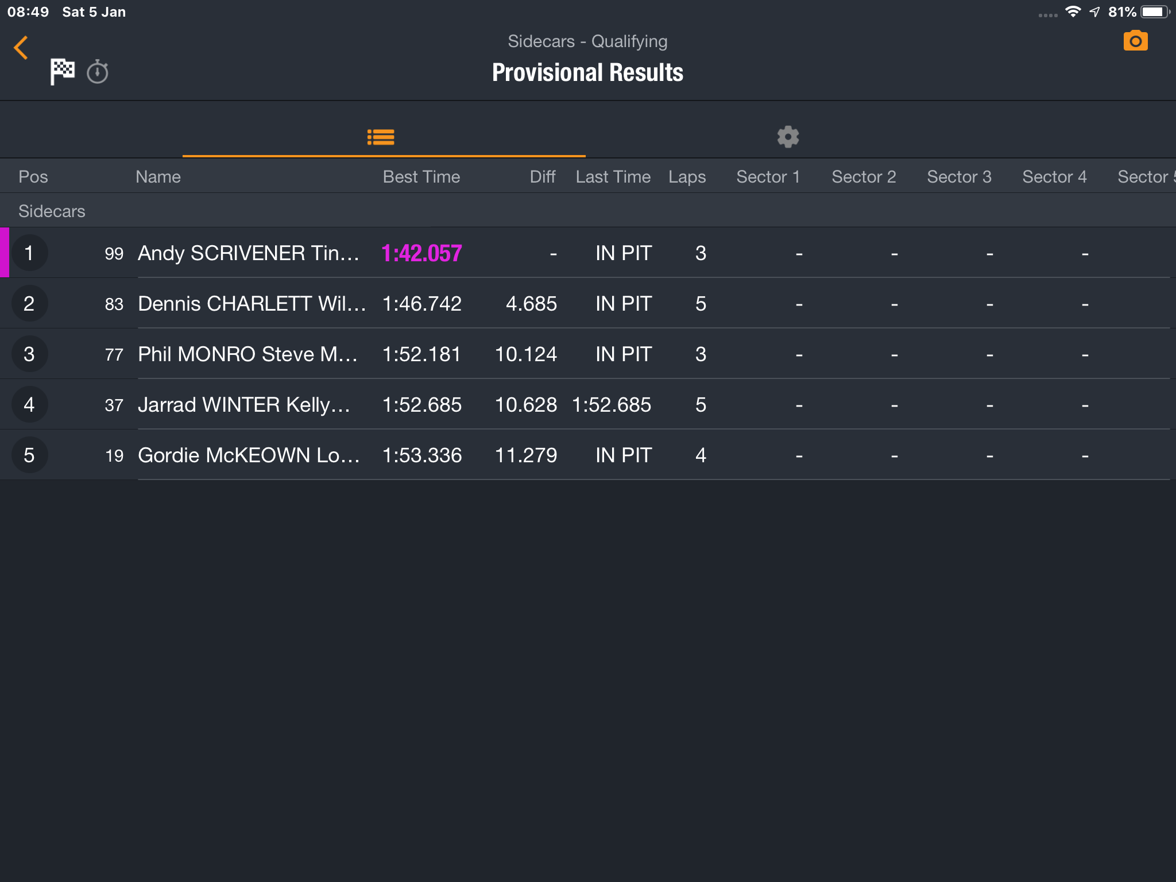
Task: Tap the location arrow status icon
Action: [x=1095, y=11]
